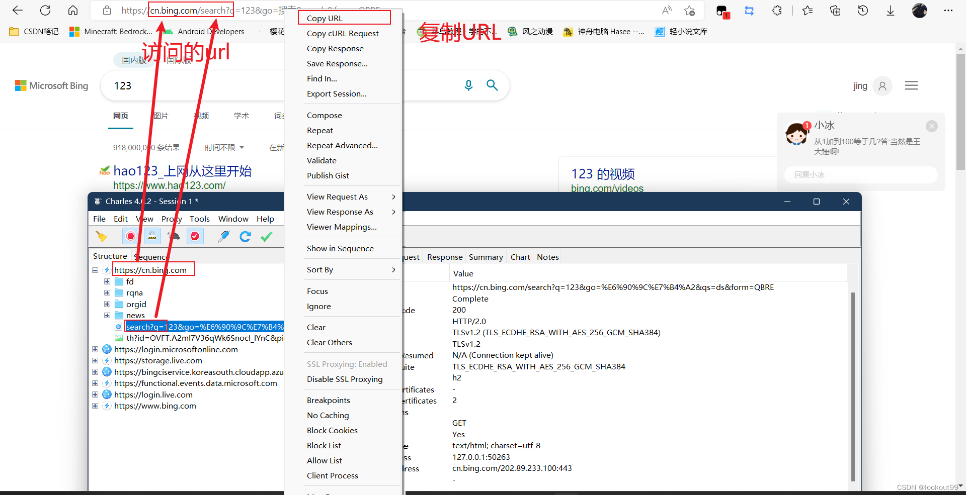Open the 123 的视频 link
The height and width of the screenshot is (495, 966).
coord(603,174)
